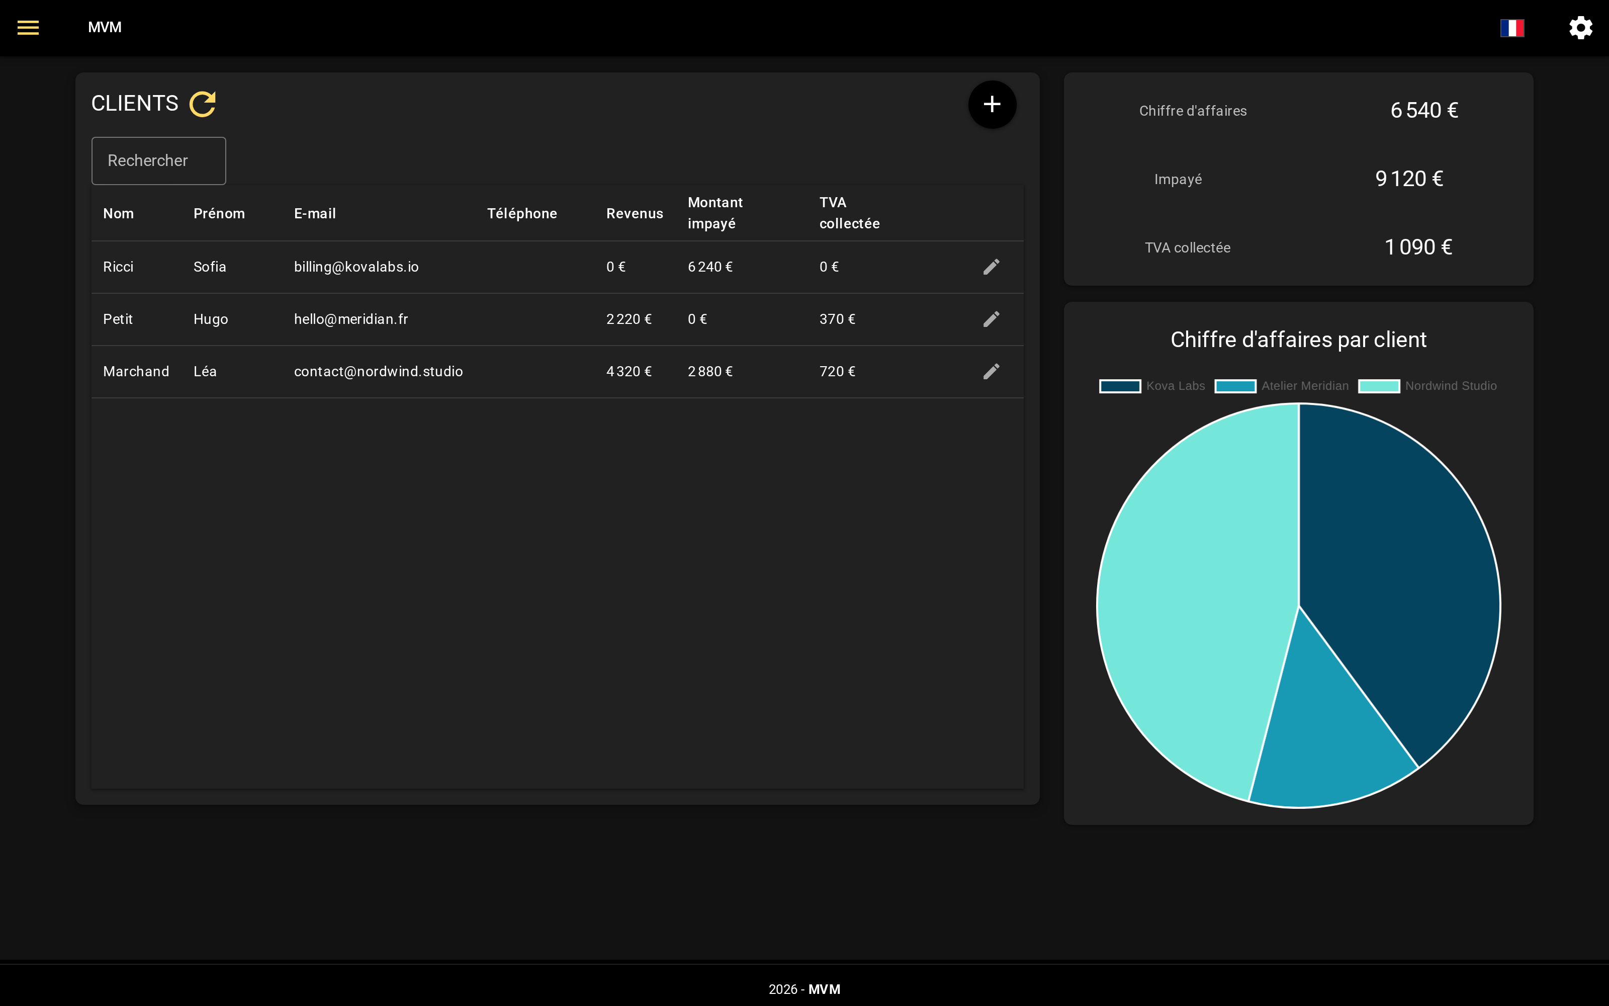The height and width of the screenshot is (1006, 1609).
Task: Add a new client with plus button
Action: pos(992,104)
